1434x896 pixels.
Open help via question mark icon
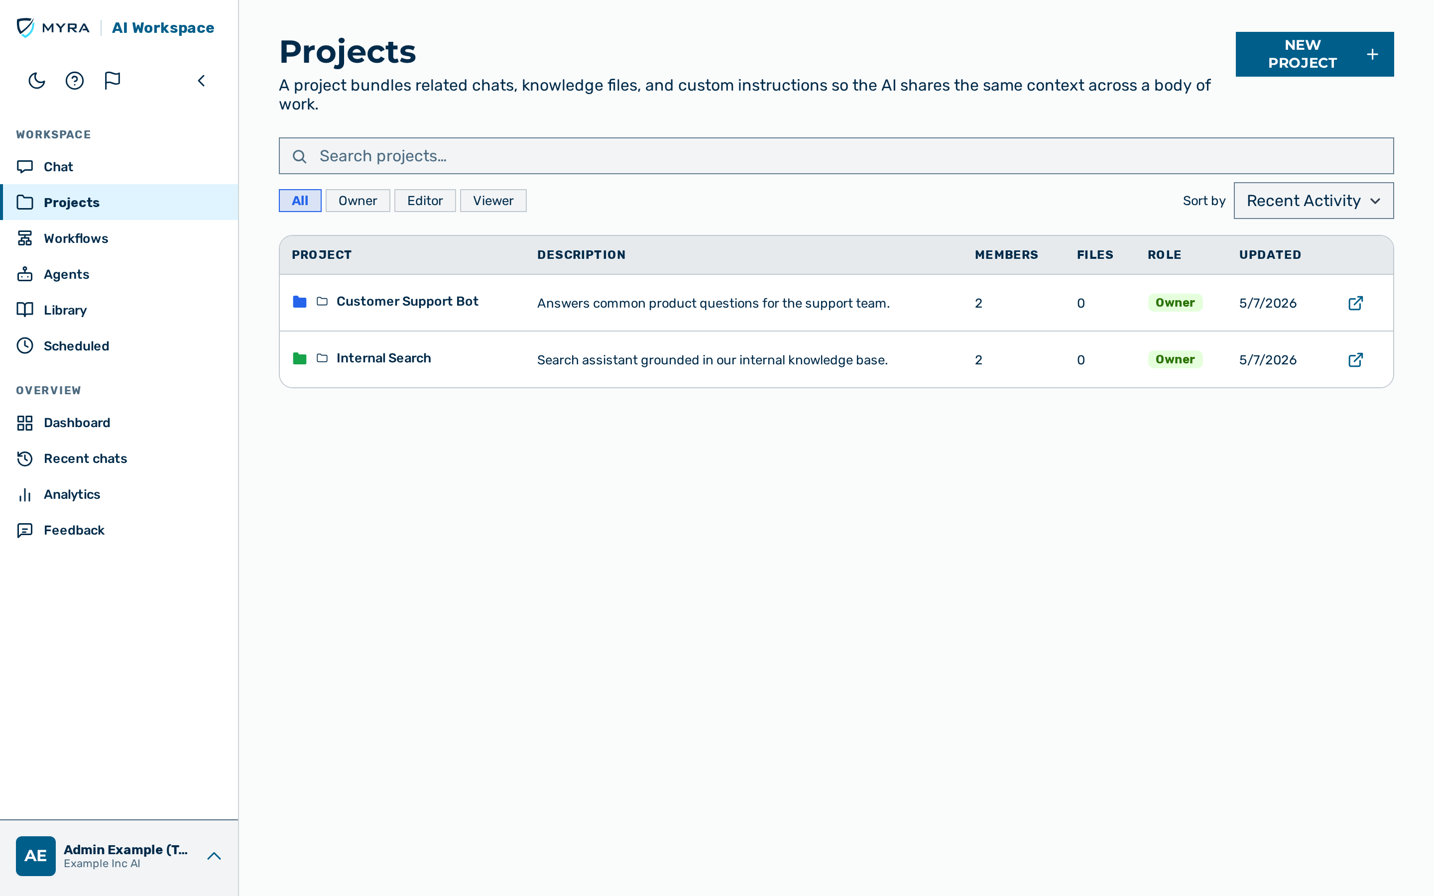point(75,81)
